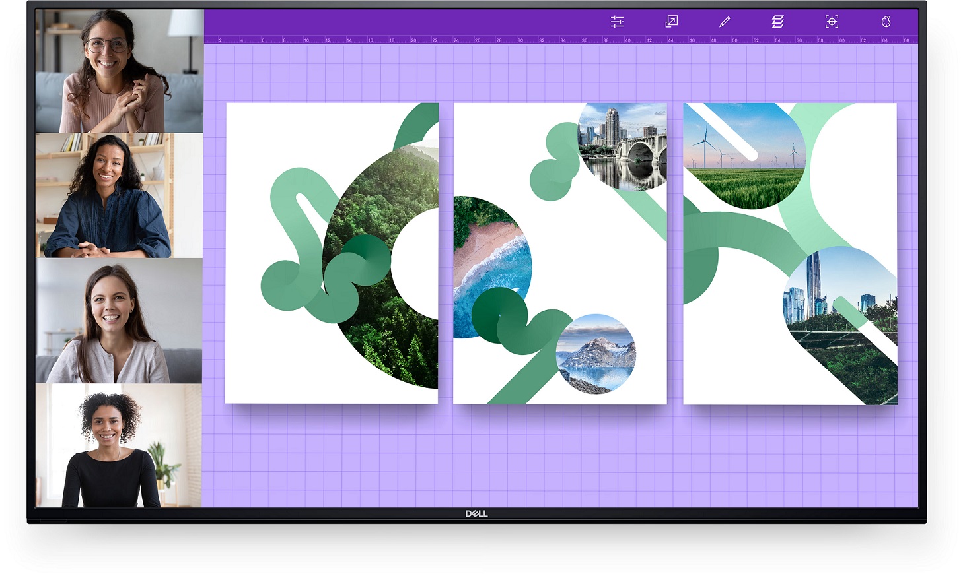The height and width of the screenshot is (578, 963).
Task: Select video of woman in gray cardigan
Action: point(119,321)
